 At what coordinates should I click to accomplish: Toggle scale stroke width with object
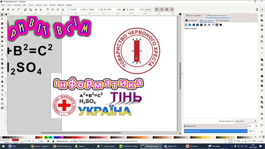[157, 10]
